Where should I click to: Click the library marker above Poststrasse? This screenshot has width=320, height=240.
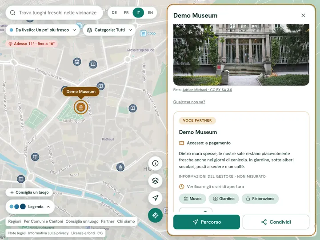point(100,86)
